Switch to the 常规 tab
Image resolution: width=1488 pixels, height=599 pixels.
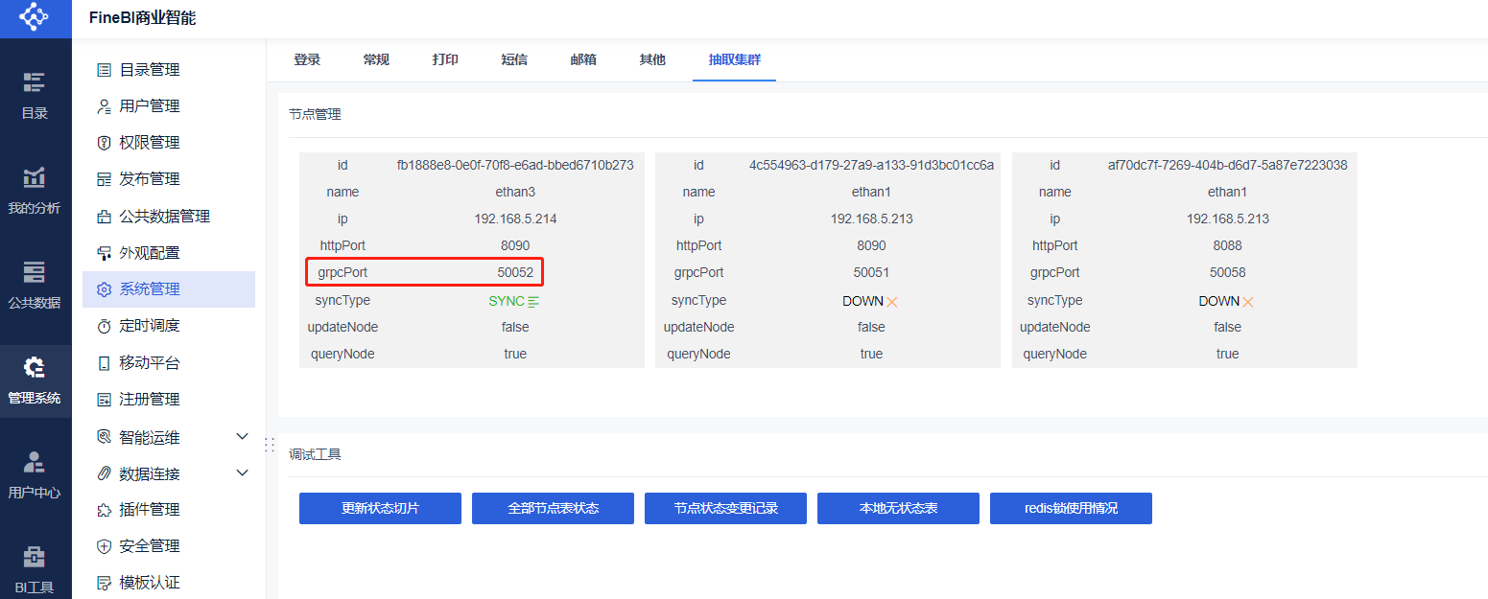[x=376, y=59]
